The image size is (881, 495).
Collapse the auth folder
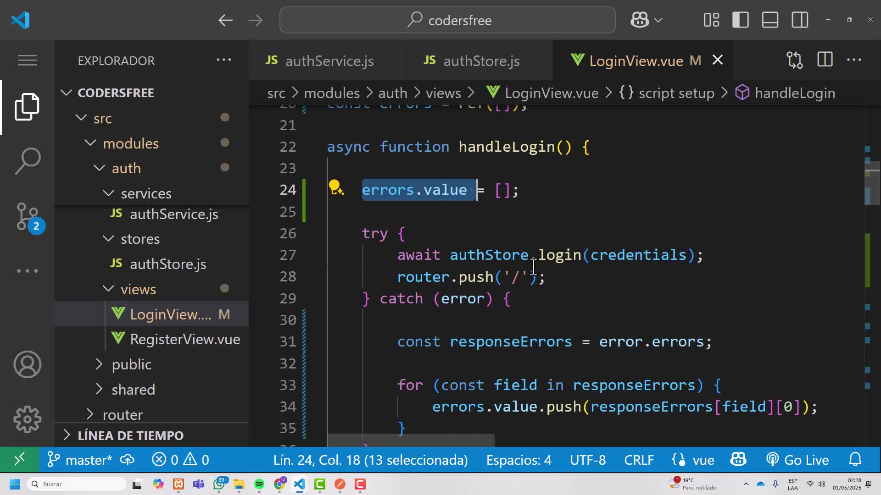coord(99,168)
